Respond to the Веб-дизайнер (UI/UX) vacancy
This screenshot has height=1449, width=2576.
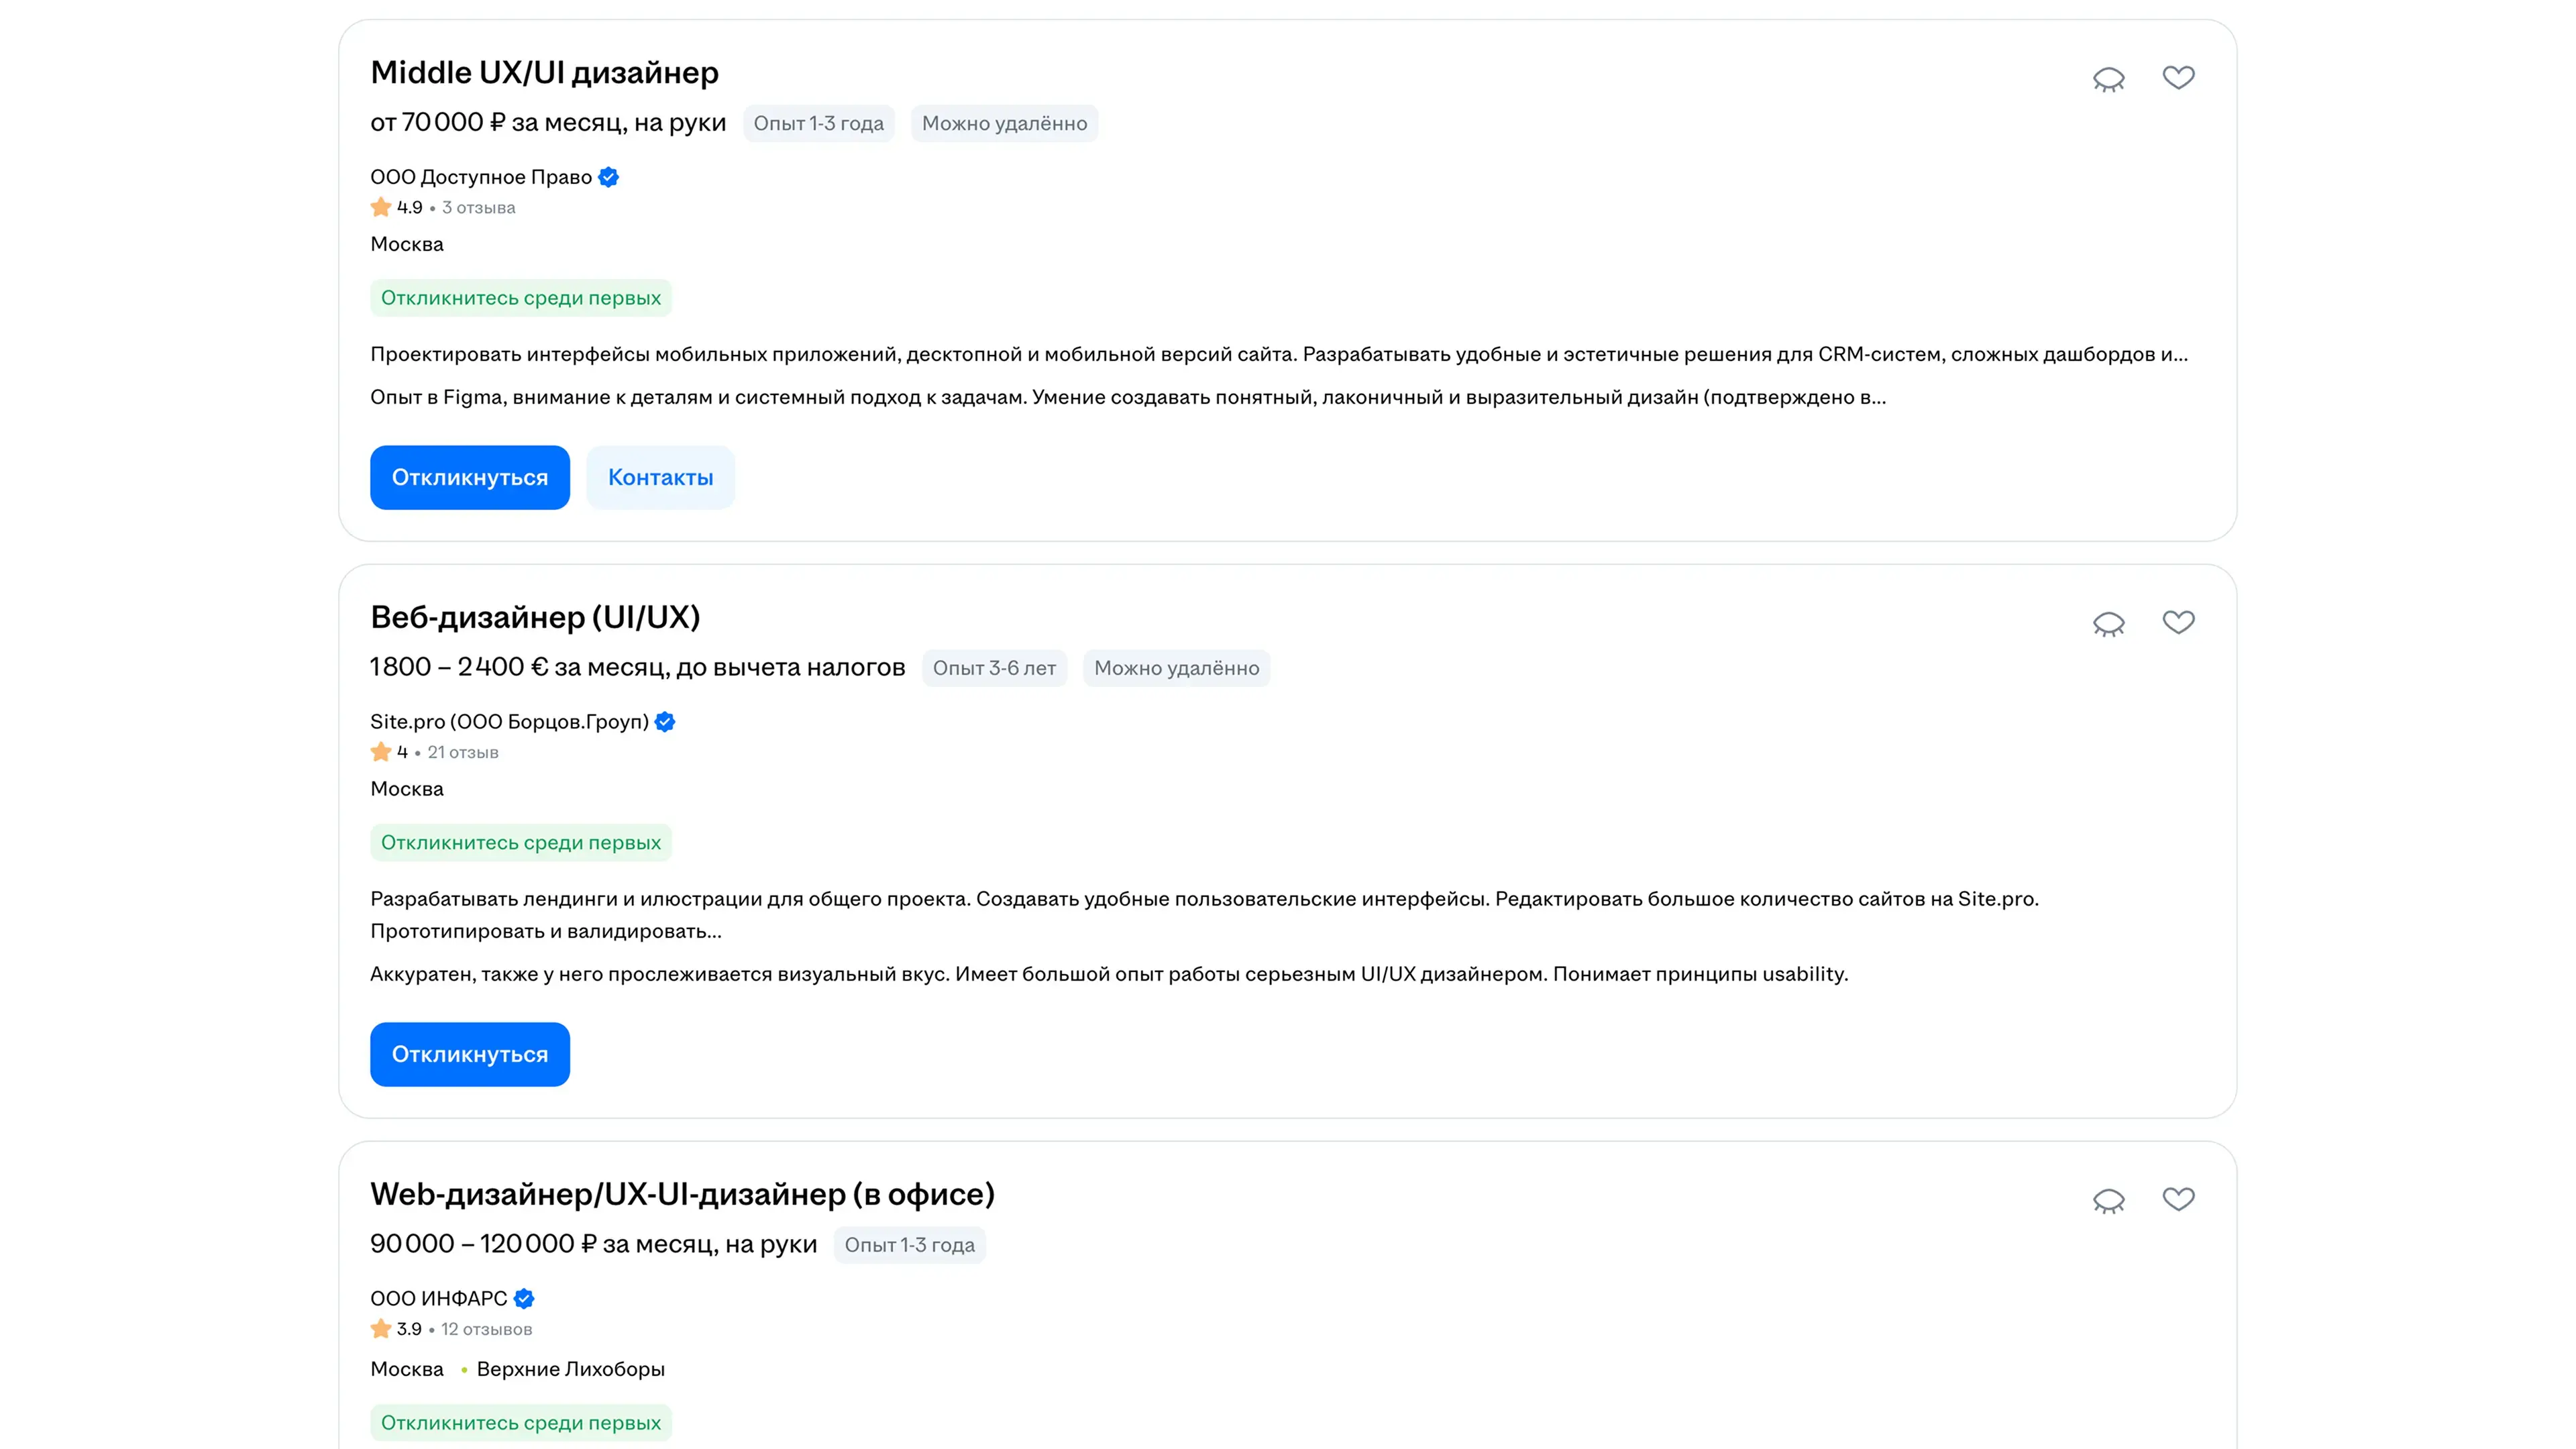pyautogui.click(x=469, y=1054)
